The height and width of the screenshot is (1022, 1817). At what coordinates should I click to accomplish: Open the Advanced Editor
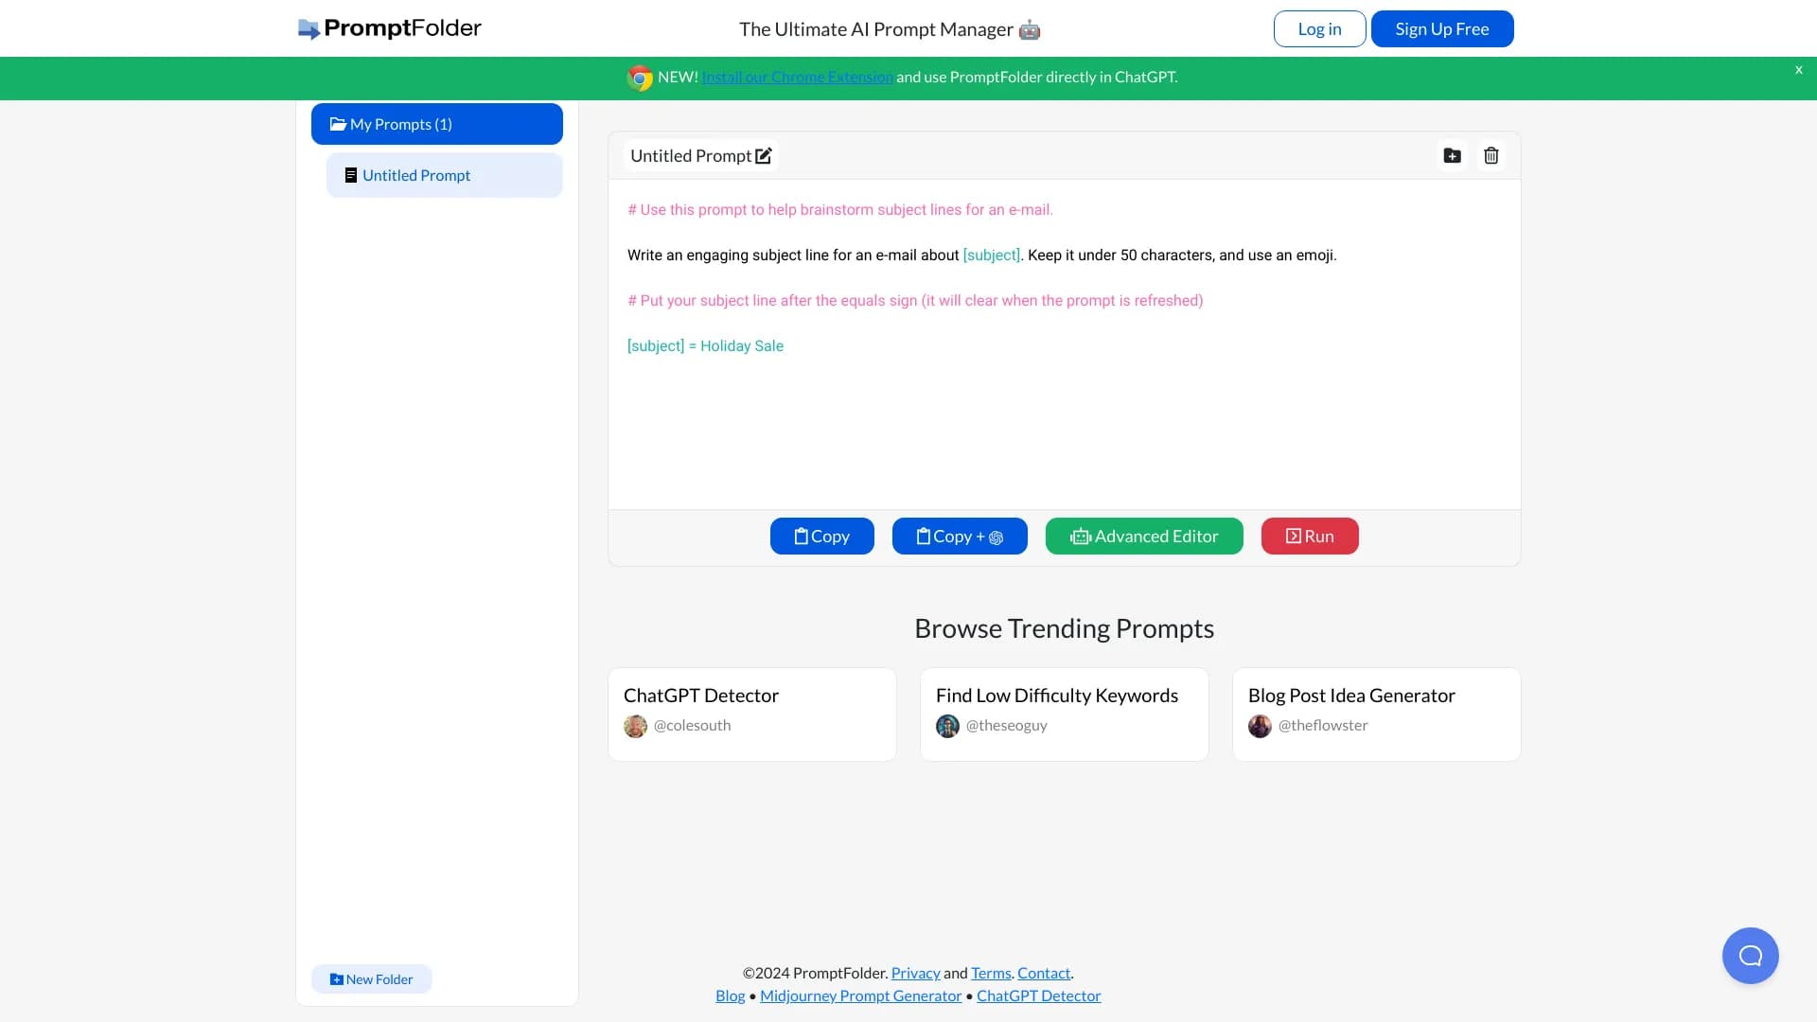click(1143, 536)
